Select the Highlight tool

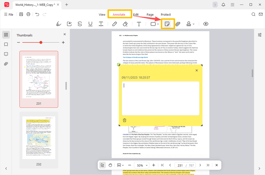point(59,24)
